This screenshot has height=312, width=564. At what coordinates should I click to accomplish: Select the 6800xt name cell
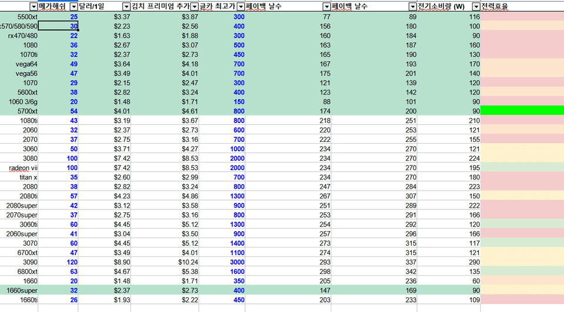coord(19,272)
